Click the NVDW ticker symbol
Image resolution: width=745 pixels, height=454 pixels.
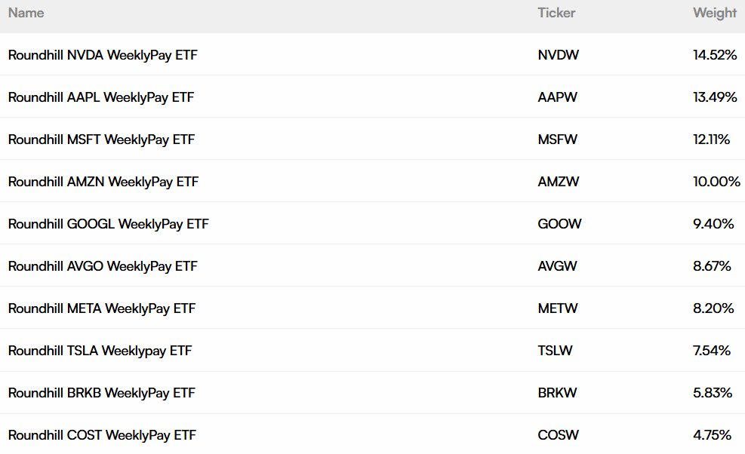[559, 55]
